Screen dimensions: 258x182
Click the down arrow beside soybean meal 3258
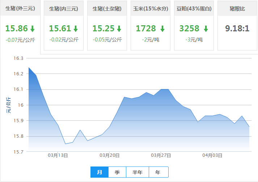206,29
